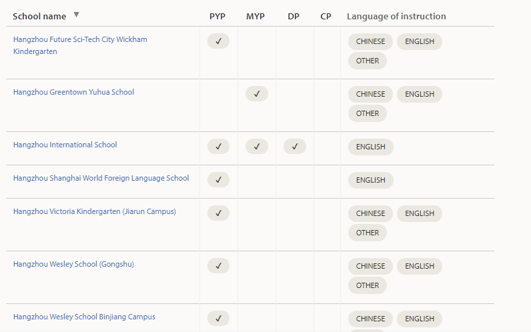Open Hangzhou Future Sci-Tech City Wickham Kindergarten
This screenshot has width=531, height=332.
click(x=80, y=45)
